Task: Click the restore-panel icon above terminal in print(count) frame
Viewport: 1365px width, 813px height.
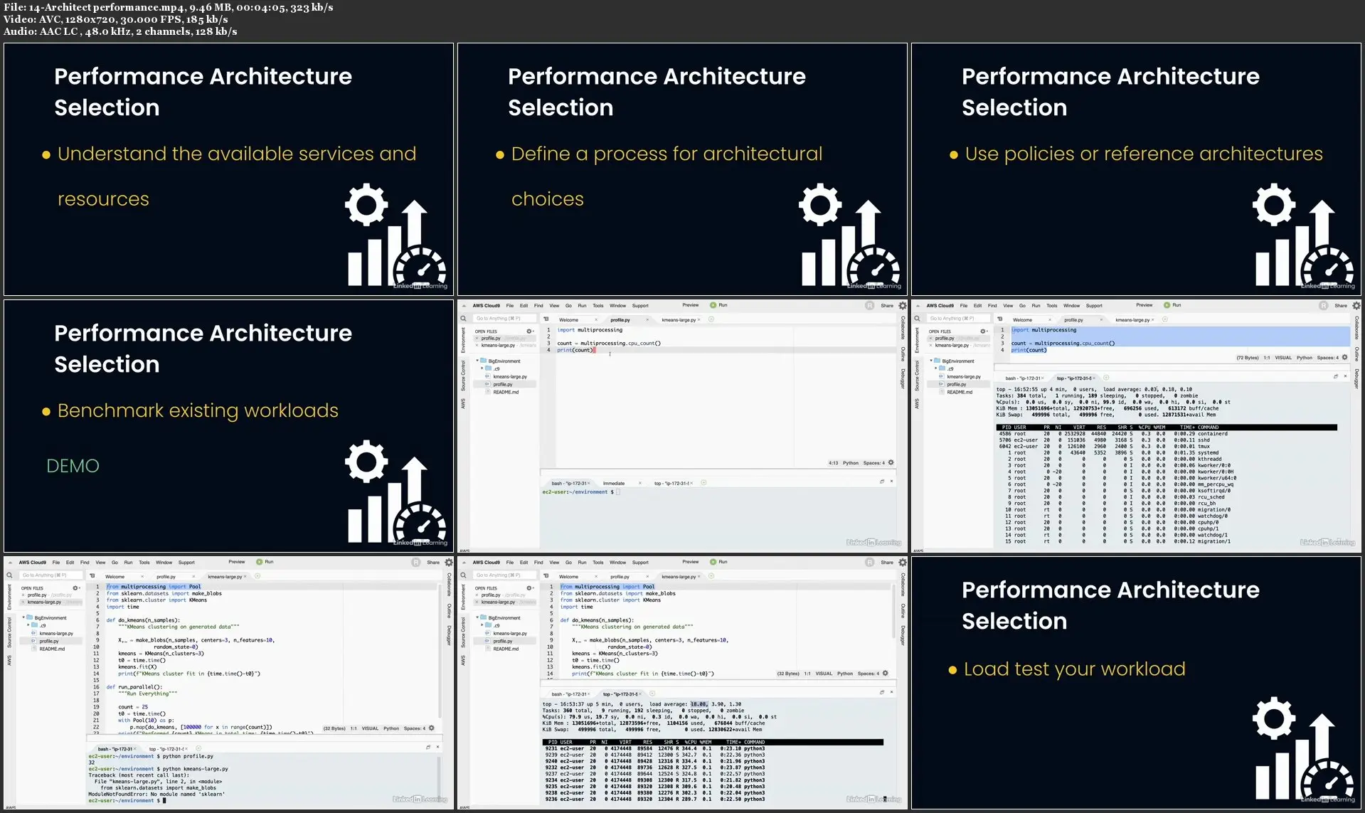Action: [x=882, y=482]
